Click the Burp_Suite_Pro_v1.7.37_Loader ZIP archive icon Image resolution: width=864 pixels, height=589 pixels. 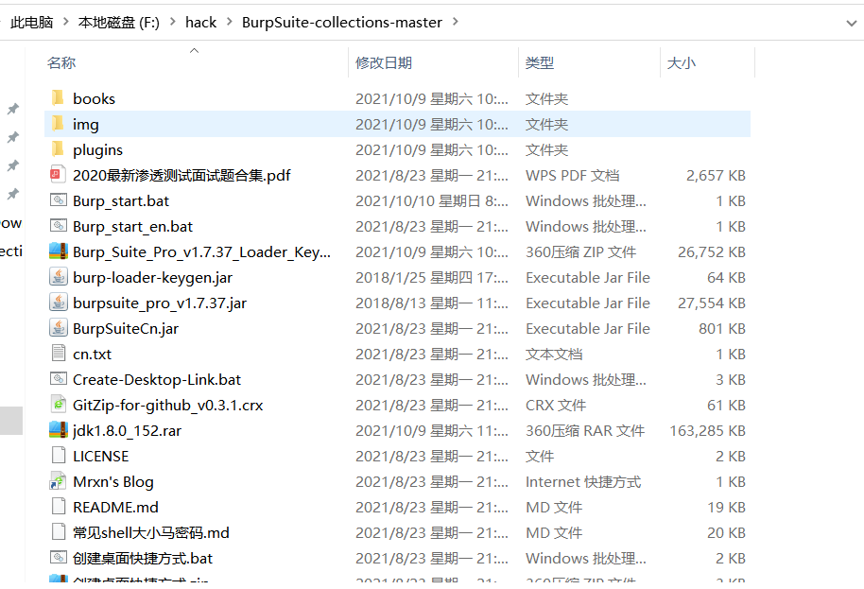tap(58, 251)
